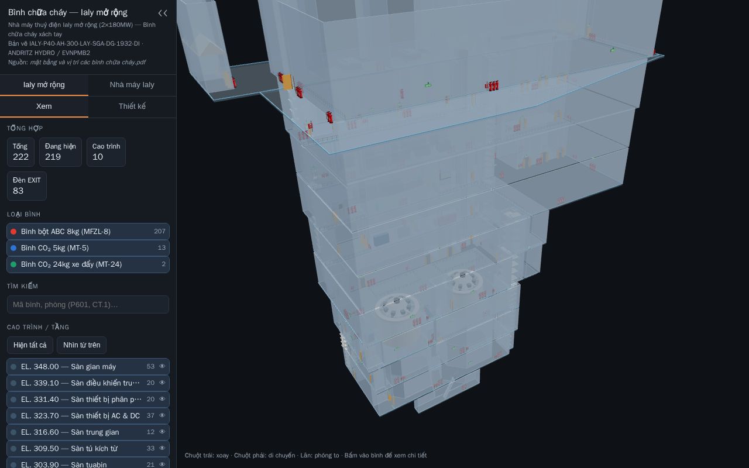The image size is (749, 468).
Task: Click the Tổng 222 summary card
Action: point(20,152)
